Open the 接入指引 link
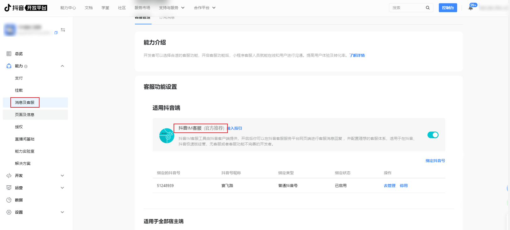Viewport: 510px width, 230px height. (x=234, y=128)
